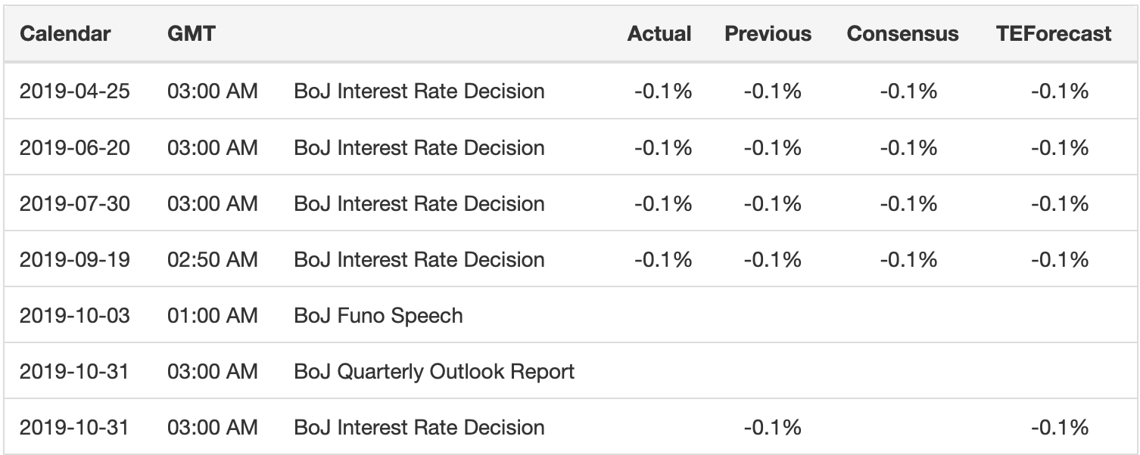
Task: Click the Consensus value for 2019-09-19
Action: 908,259
